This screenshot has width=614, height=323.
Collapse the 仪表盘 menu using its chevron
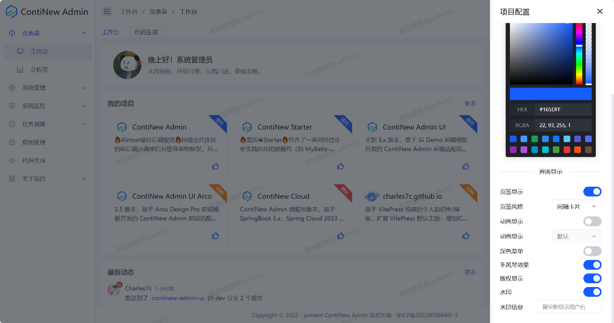coord(84,33)
